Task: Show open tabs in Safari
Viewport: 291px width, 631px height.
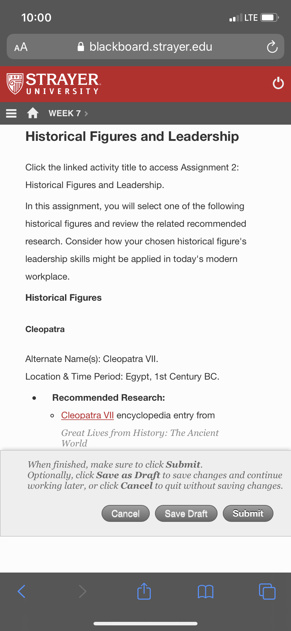Action: click(x=267, y=591)
